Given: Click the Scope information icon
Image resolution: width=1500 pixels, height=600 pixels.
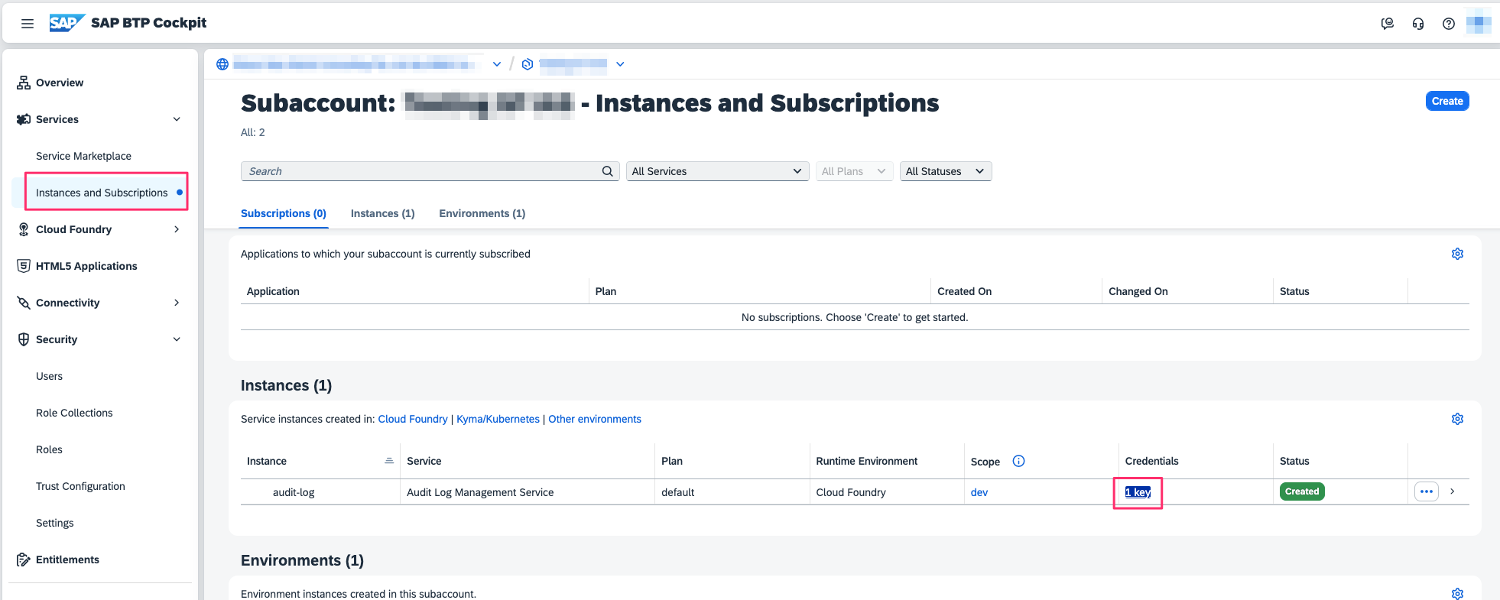Looking at the screenshot, I should pos(1018,461).
